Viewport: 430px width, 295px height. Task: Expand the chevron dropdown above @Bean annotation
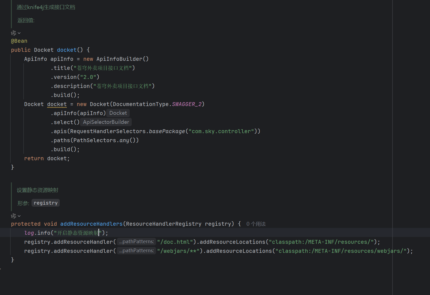19,33
